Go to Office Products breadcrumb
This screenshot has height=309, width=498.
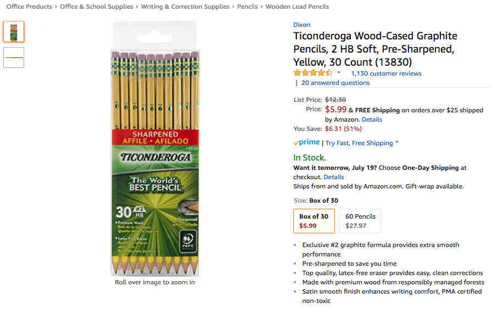click(29, 7)
